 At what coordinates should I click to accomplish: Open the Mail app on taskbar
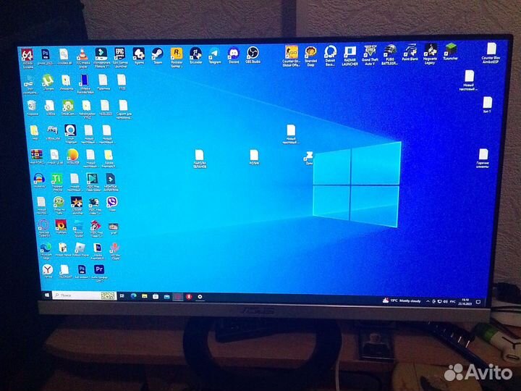pos(167,297)
